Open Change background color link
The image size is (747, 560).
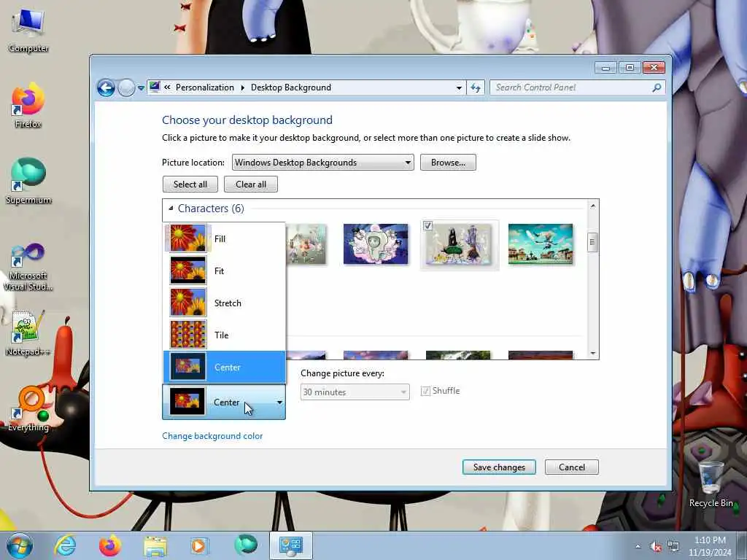[x=212, y=436]
